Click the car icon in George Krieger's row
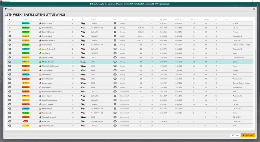This screenshot has height=142, width=260. click(x=83, y=57)
